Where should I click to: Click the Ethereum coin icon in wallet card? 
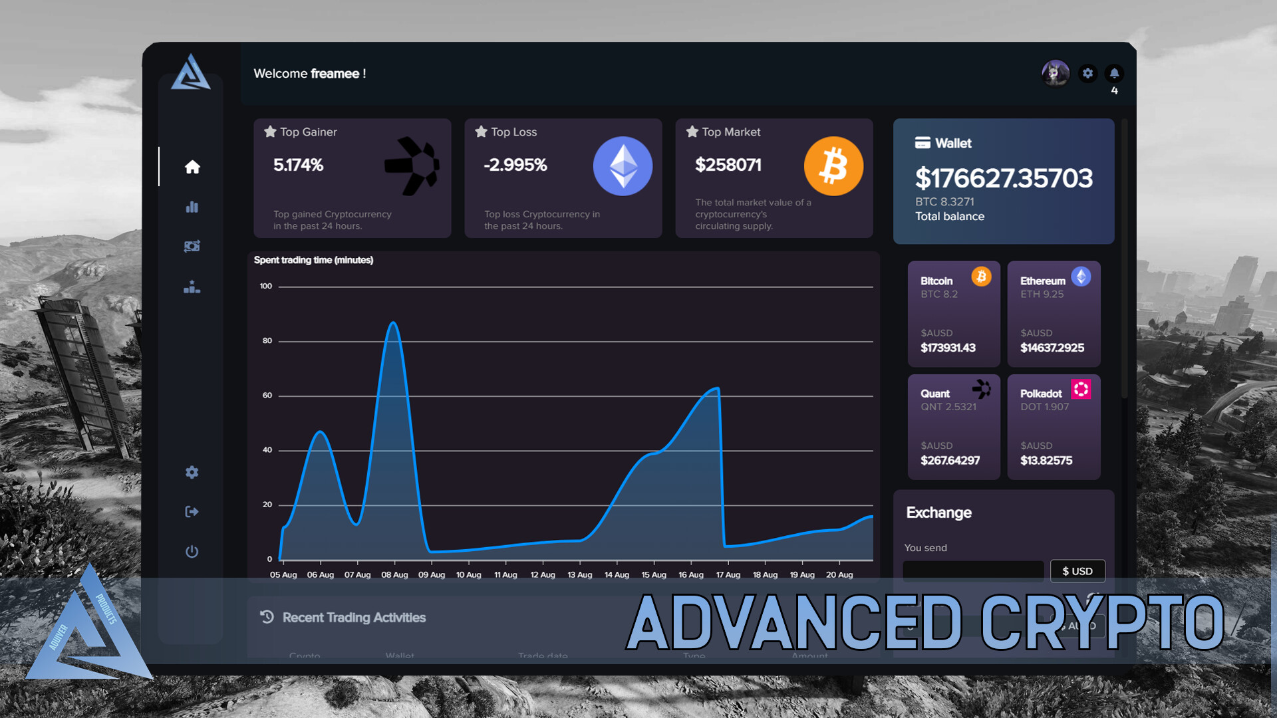(x=1081, y=277)
